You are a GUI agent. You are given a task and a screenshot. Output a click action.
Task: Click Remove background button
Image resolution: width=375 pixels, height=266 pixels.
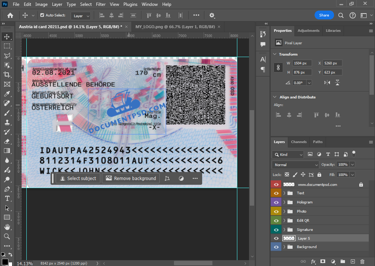click(131, 179)
